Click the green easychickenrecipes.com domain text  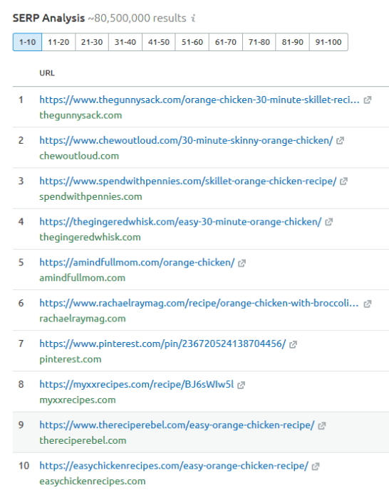point(93,481)
